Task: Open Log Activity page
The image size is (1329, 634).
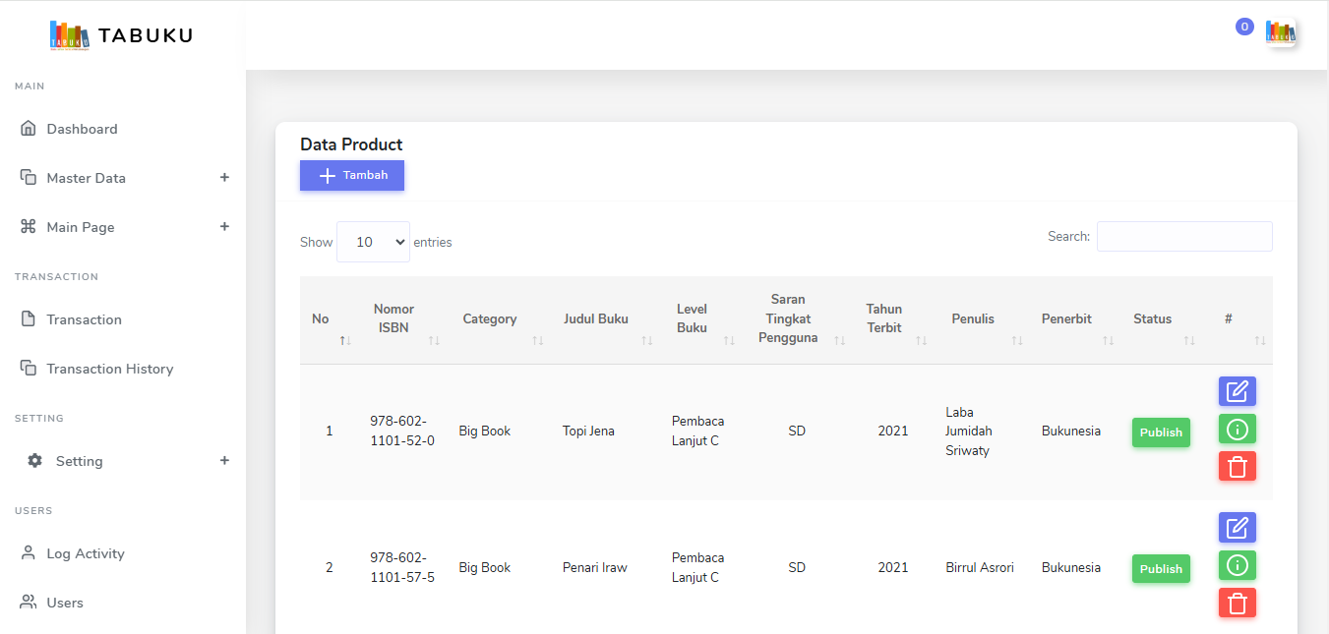Action: [86, 553]
